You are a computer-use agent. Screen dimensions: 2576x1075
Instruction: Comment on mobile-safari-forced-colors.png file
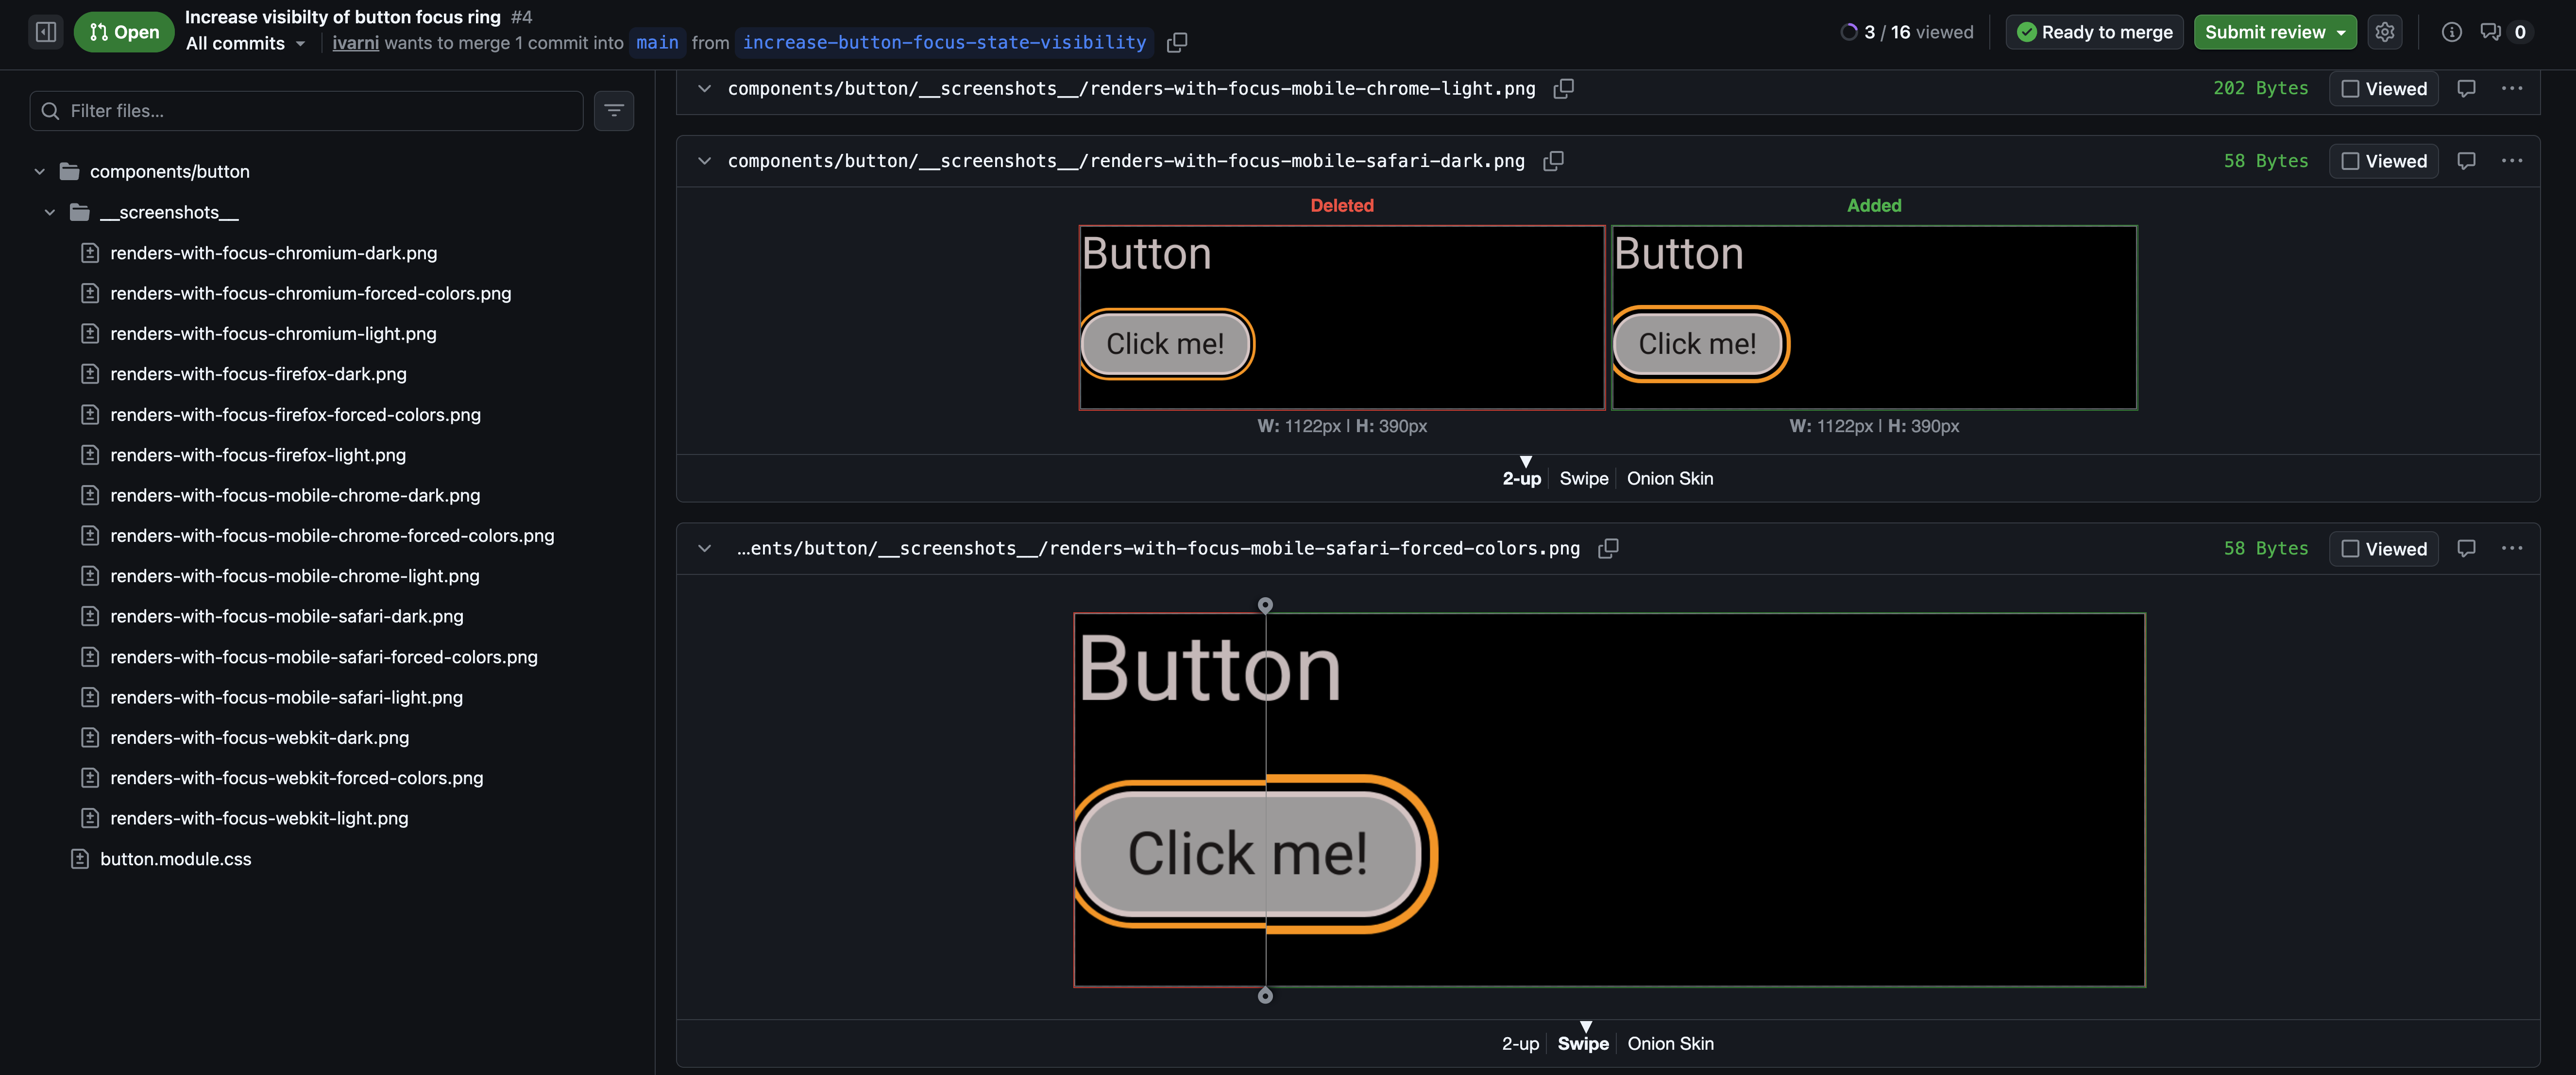click(2466, 548)
